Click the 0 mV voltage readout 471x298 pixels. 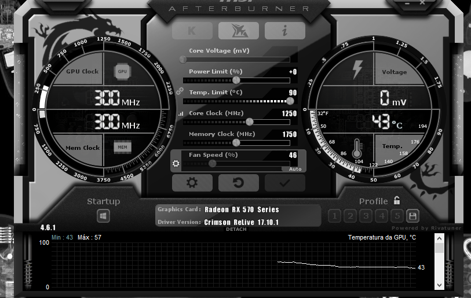coord(393,98)
